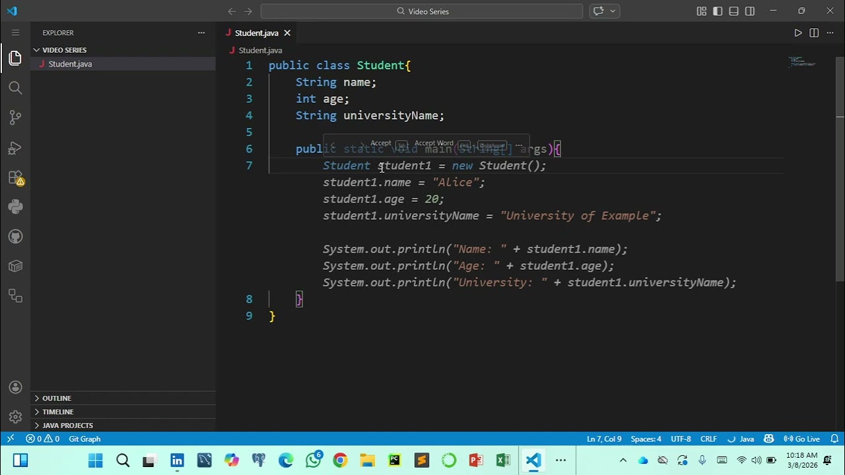Image resolution: width=845 pixels, height=475 pixels.
Task: Open the Extensions view with warning badge
Action: click(15, 177)
